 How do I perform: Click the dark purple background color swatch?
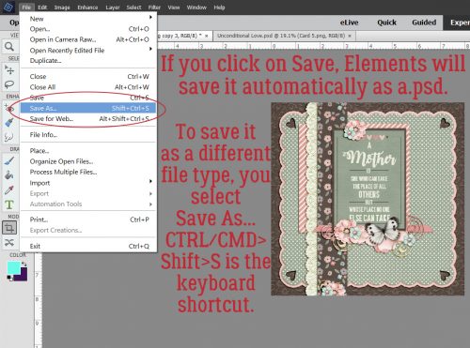pos(23,274)
